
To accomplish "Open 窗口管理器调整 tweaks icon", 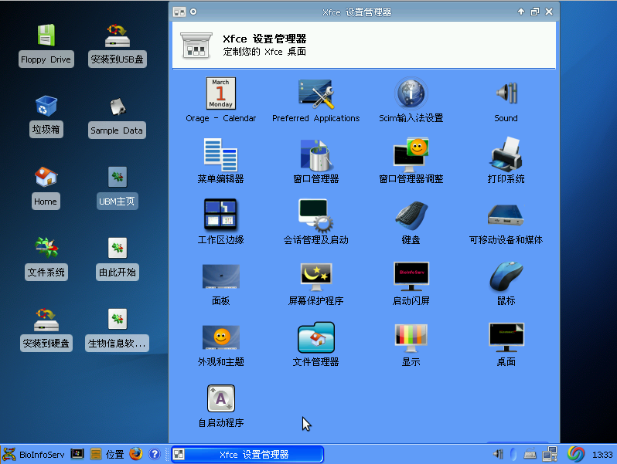I will (411, 154).
